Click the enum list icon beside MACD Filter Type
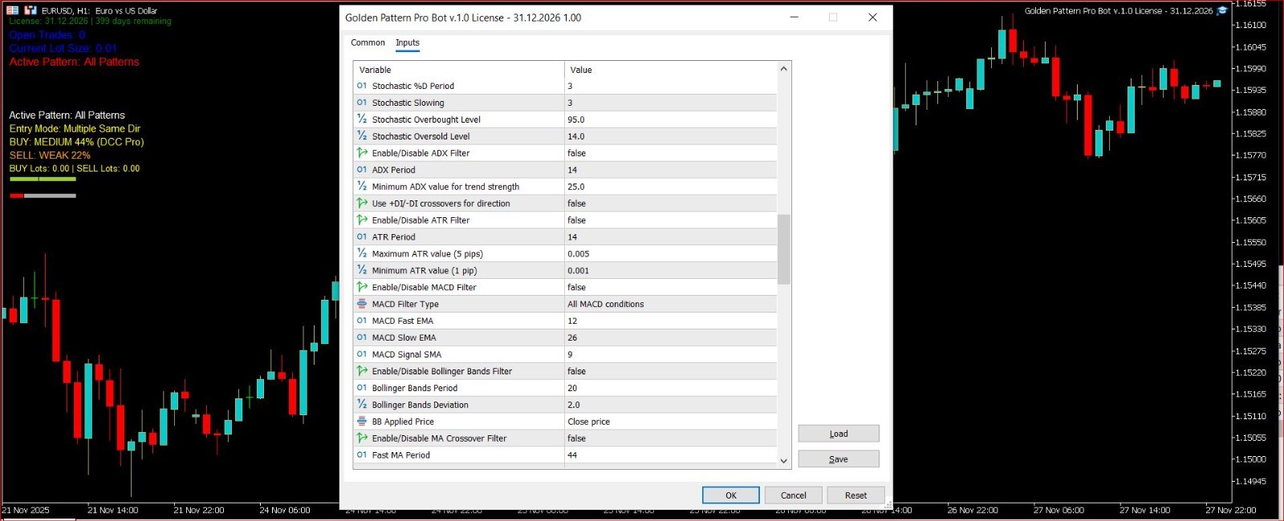 (x=362, y=304)
